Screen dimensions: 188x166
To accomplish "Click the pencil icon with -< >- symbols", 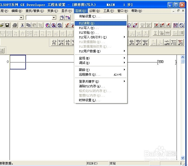I will click(168, 25).
